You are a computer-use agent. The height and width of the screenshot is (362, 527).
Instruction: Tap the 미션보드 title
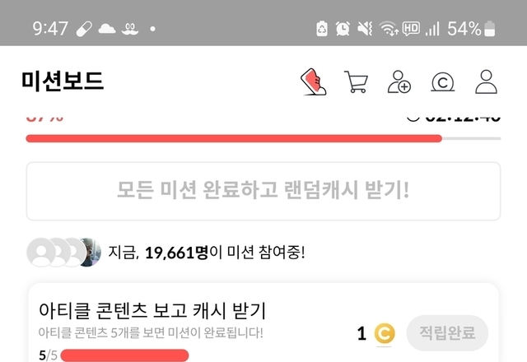63,81
